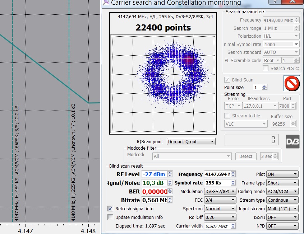Click the Point size value field
This screenshot has height=234, width=304.
point(257,87)
